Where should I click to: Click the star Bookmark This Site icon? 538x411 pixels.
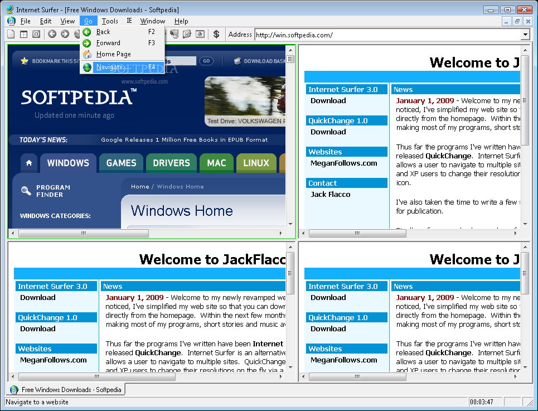click(x=25, y=61)
